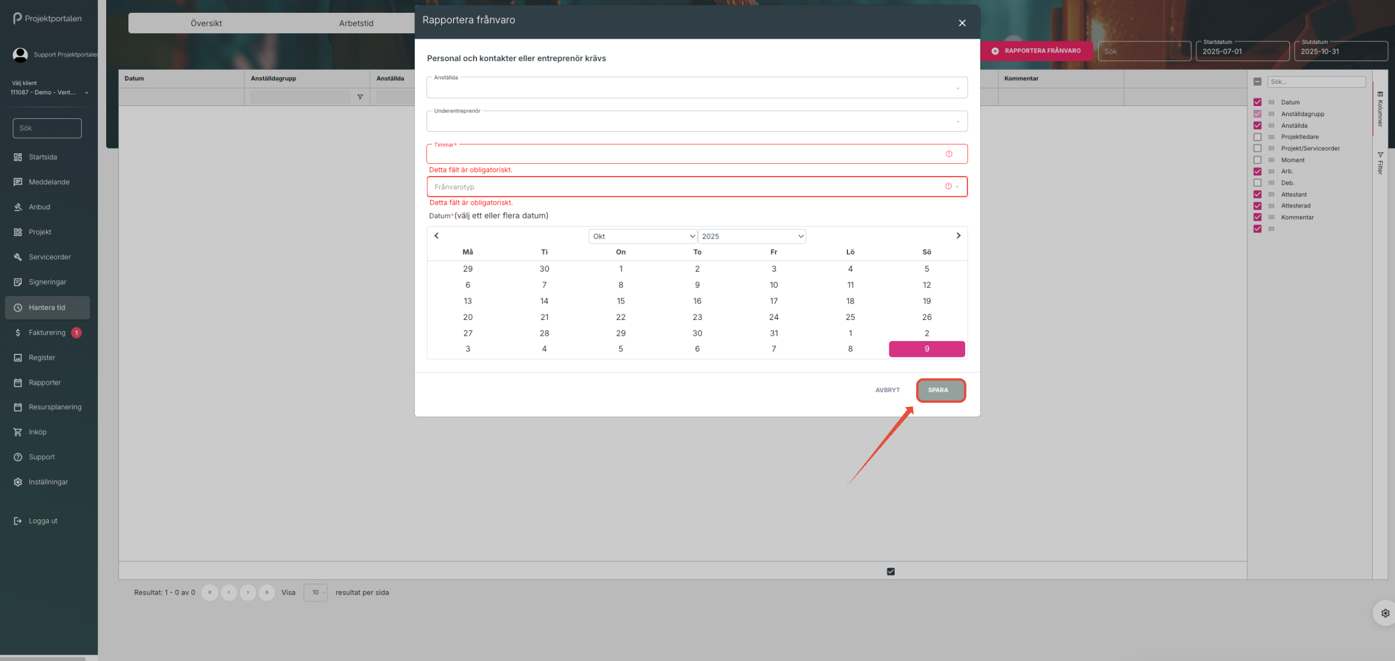This screenshot has width=1395, height=661.
Task: Click the Serviceorder wrench icon in the sidebar
Action: click(x=17, y=257)
